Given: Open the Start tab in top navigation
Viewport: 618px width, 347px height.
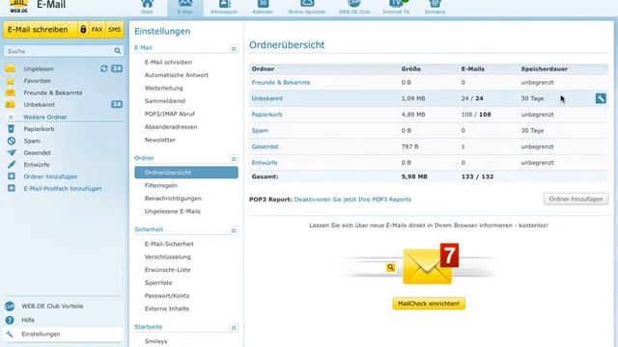Looking at the screenshot, I should click(x=147, y=8).
